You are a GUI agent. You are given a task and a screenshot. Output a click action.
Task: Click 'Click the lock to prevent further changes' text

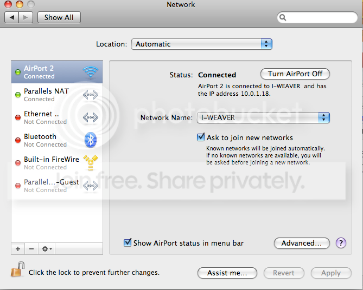tap(94, 273)
